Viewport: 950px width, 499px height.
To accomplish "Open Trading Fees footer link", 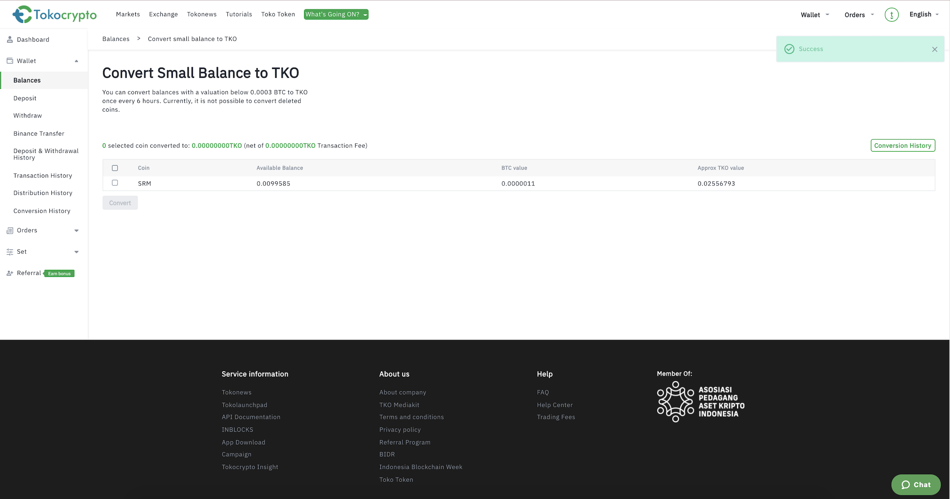I will pos(556,417).
